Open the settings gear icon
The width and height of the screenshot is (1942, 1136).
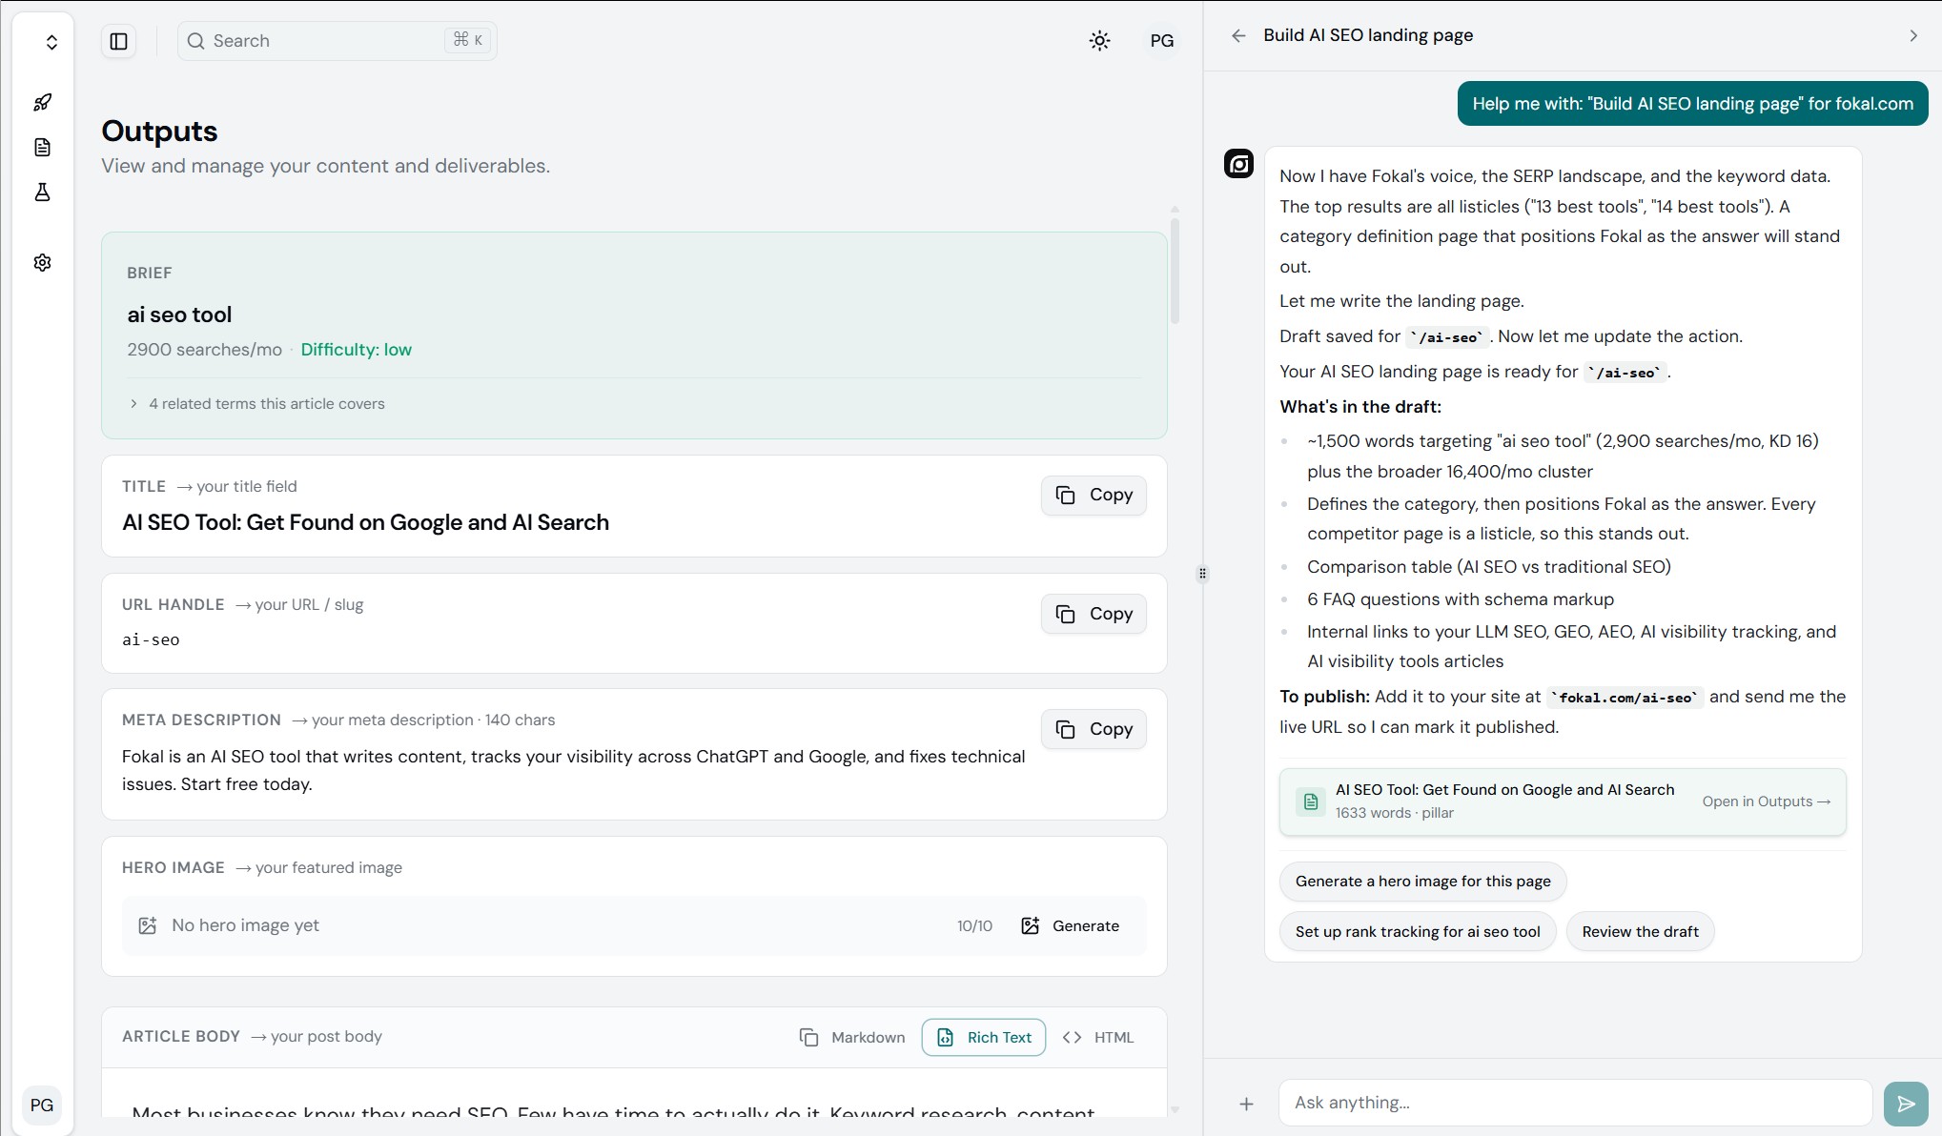[42, 262]
